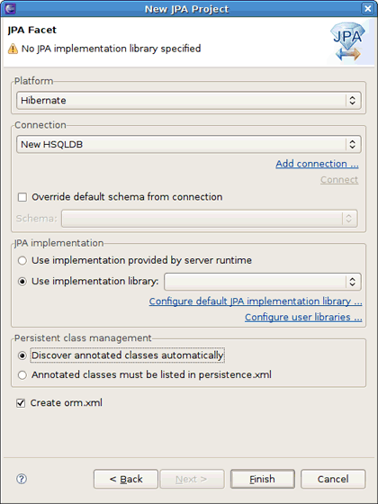Image resolution: width=378 pixels, height=504 pixels.
Task: Open Configure default JPA implementation library link
Action: coord(256,301)
